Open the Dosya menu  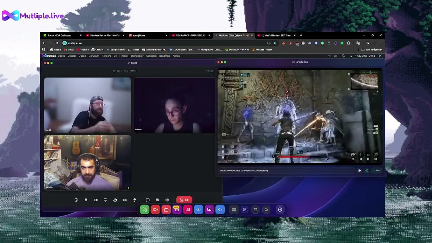[61, 56]
